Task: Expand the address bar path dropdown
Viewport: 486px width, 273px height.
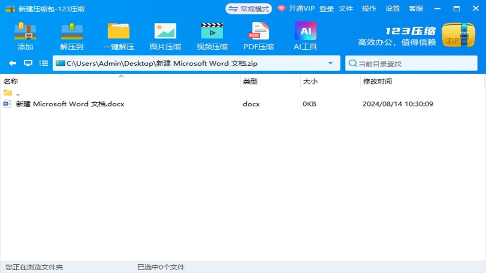Action: point(330,63)
